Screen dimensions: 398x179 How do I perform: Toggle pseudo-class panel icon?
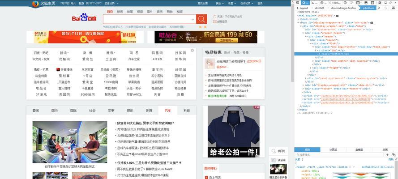[x=394, y=155]
